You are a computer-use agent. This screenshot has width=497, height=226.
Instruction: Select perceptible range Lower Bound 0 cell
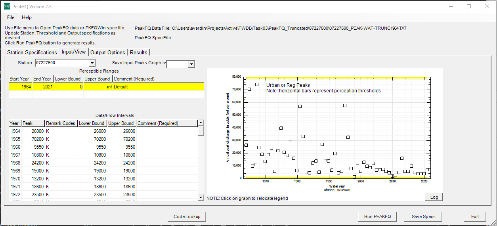[x=69, y=86]
